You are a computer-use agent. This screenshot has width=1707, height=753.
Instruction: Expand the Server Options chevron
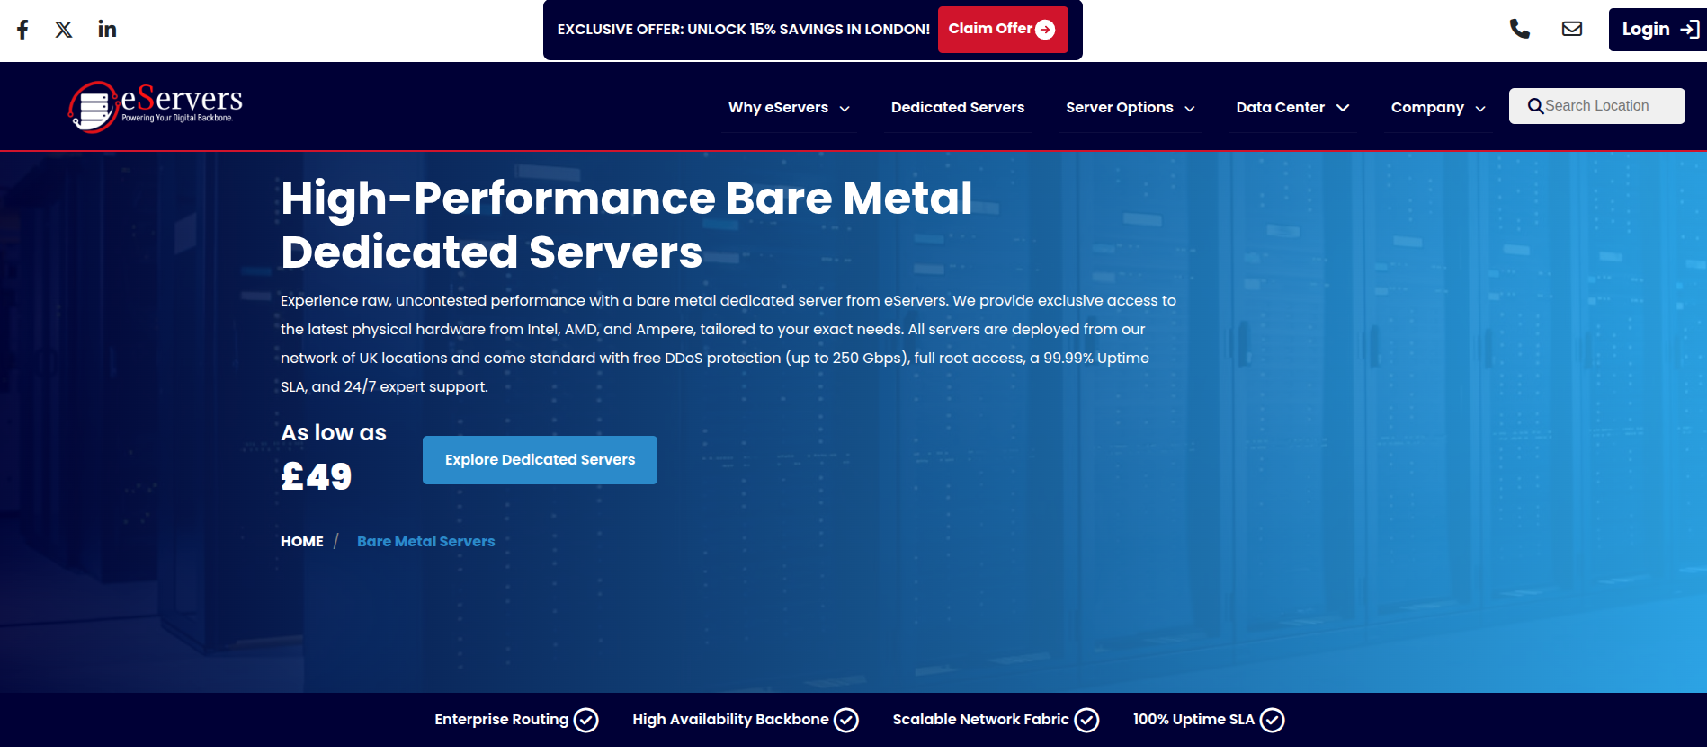point(1190,109)
